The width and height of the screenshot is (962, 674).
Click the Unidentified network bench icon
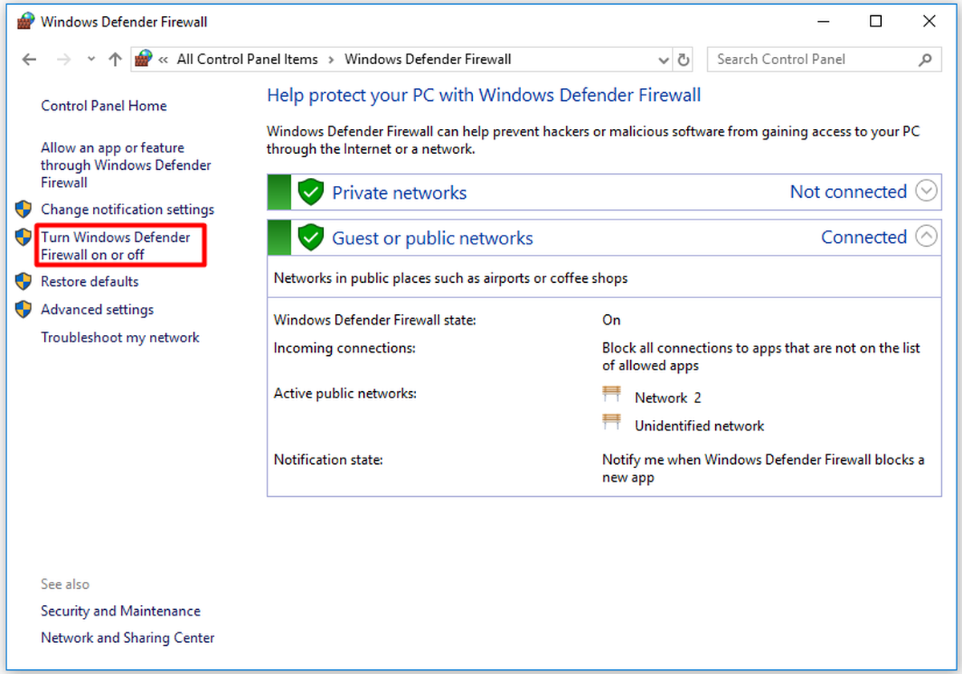coord(612,422)
